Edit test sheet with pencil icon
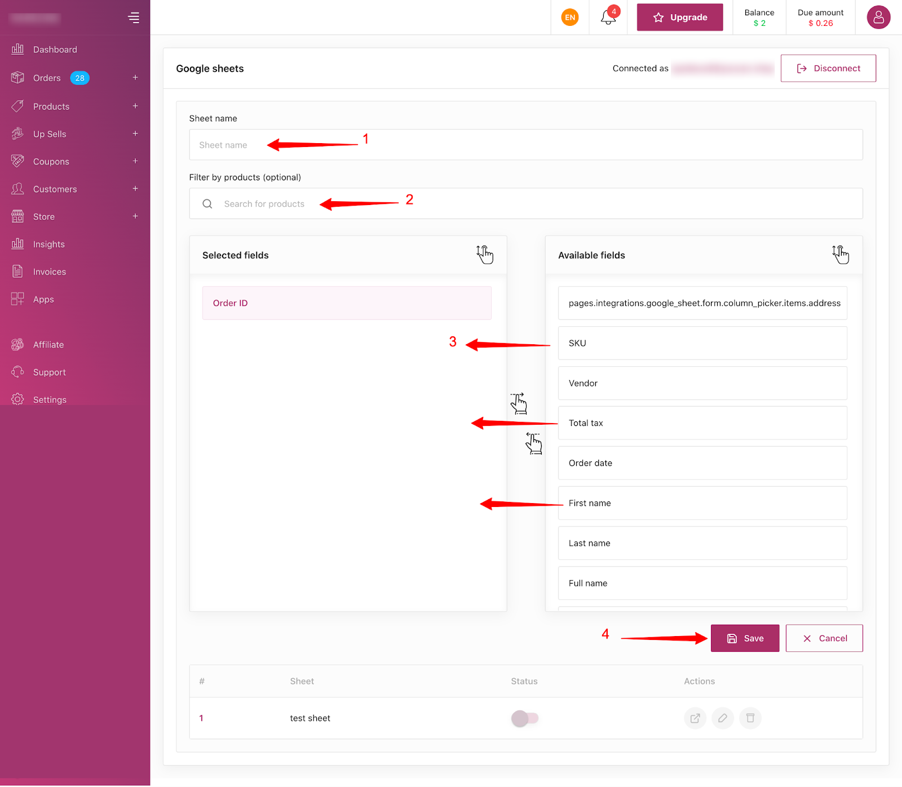 click(723, 718)
